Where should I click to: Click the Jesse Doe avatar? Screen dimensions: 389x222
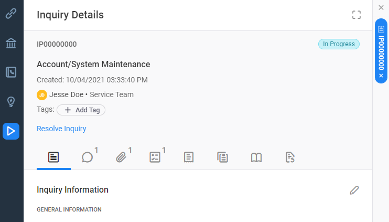42,95
